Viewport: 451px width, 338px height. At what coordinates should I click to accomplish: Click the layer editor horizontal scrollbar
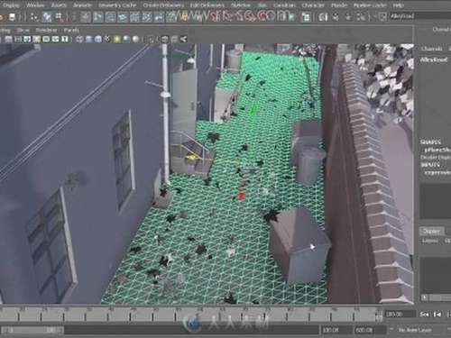[436, 297]
